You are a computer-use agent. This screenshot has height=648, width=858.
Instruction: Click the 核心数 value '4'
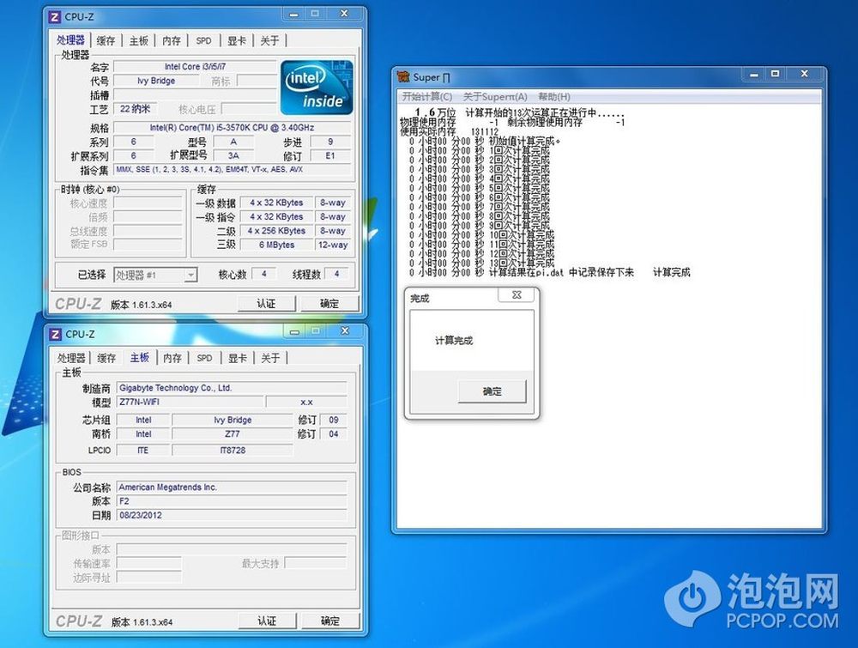(x=264, y=274)
